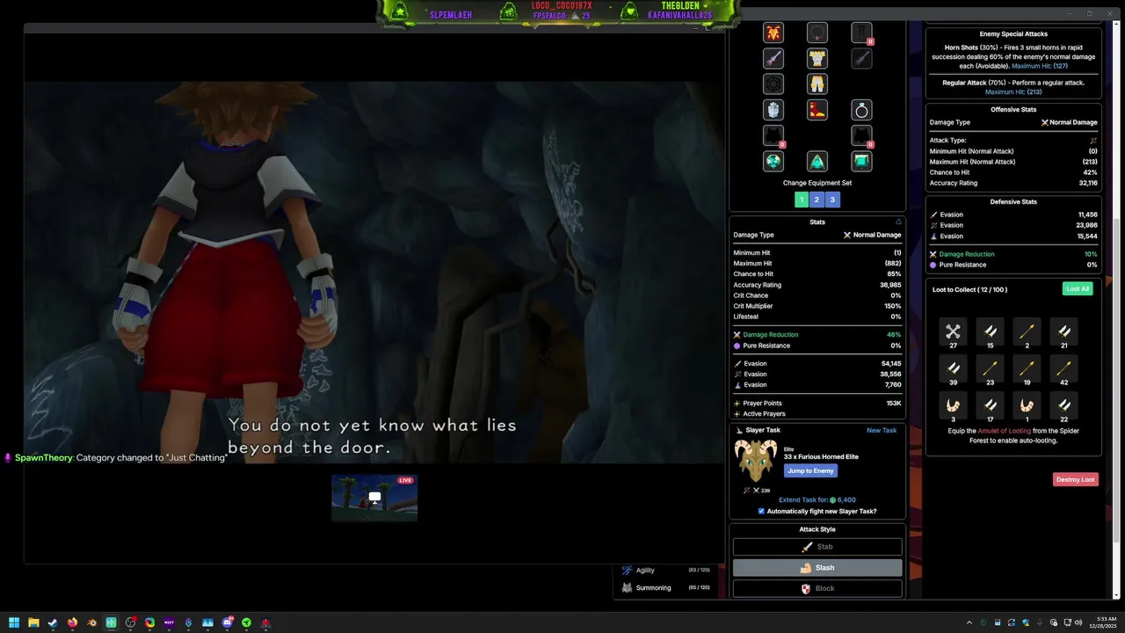1125x633 pixels.
Task: Select the Stab attack style
Action: click(817, 547)
